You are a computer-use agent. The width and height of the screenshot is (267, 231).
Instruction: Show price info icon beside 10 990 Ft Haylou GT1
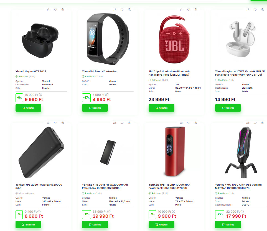pos(40,95)
